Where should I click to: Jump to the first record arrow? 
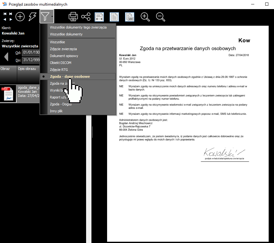(5, 14)
